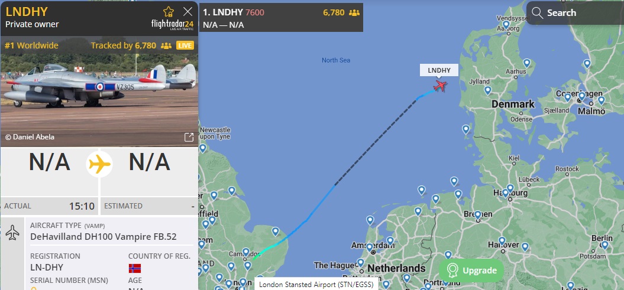Close the LNDHY flight details panel
The width and height of the screenshot is (624, 290).
(x=187, y=12)
